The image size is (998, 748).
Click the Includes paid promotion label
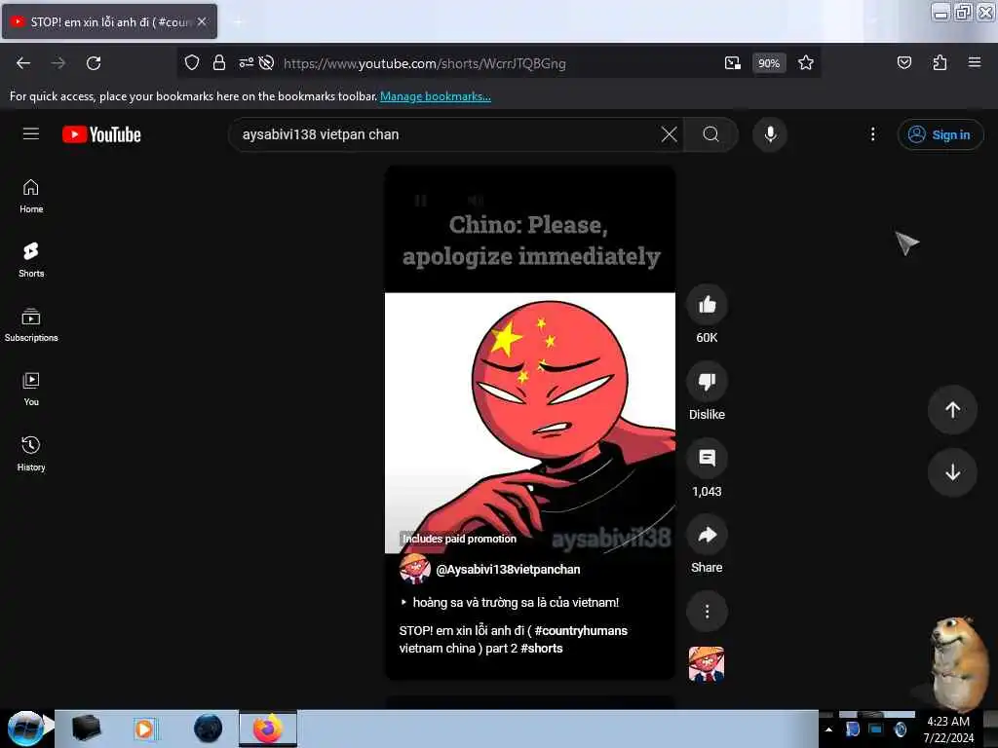click(x=459, y=539)
